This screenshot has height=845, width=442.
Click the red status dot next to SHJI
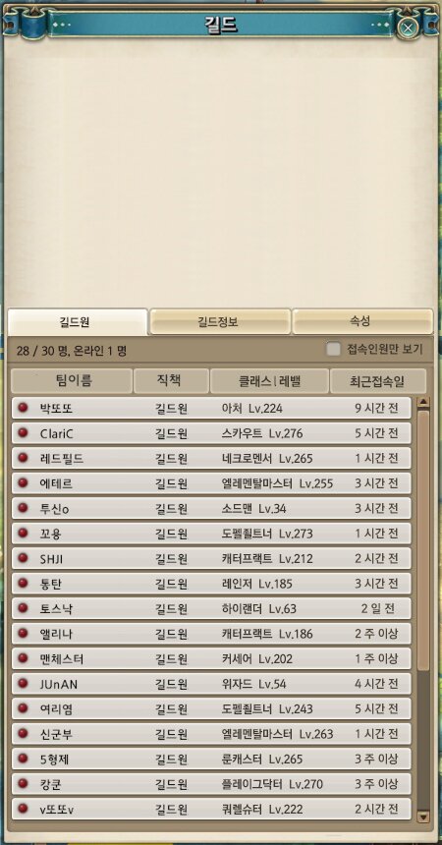[x=23, y=558]
